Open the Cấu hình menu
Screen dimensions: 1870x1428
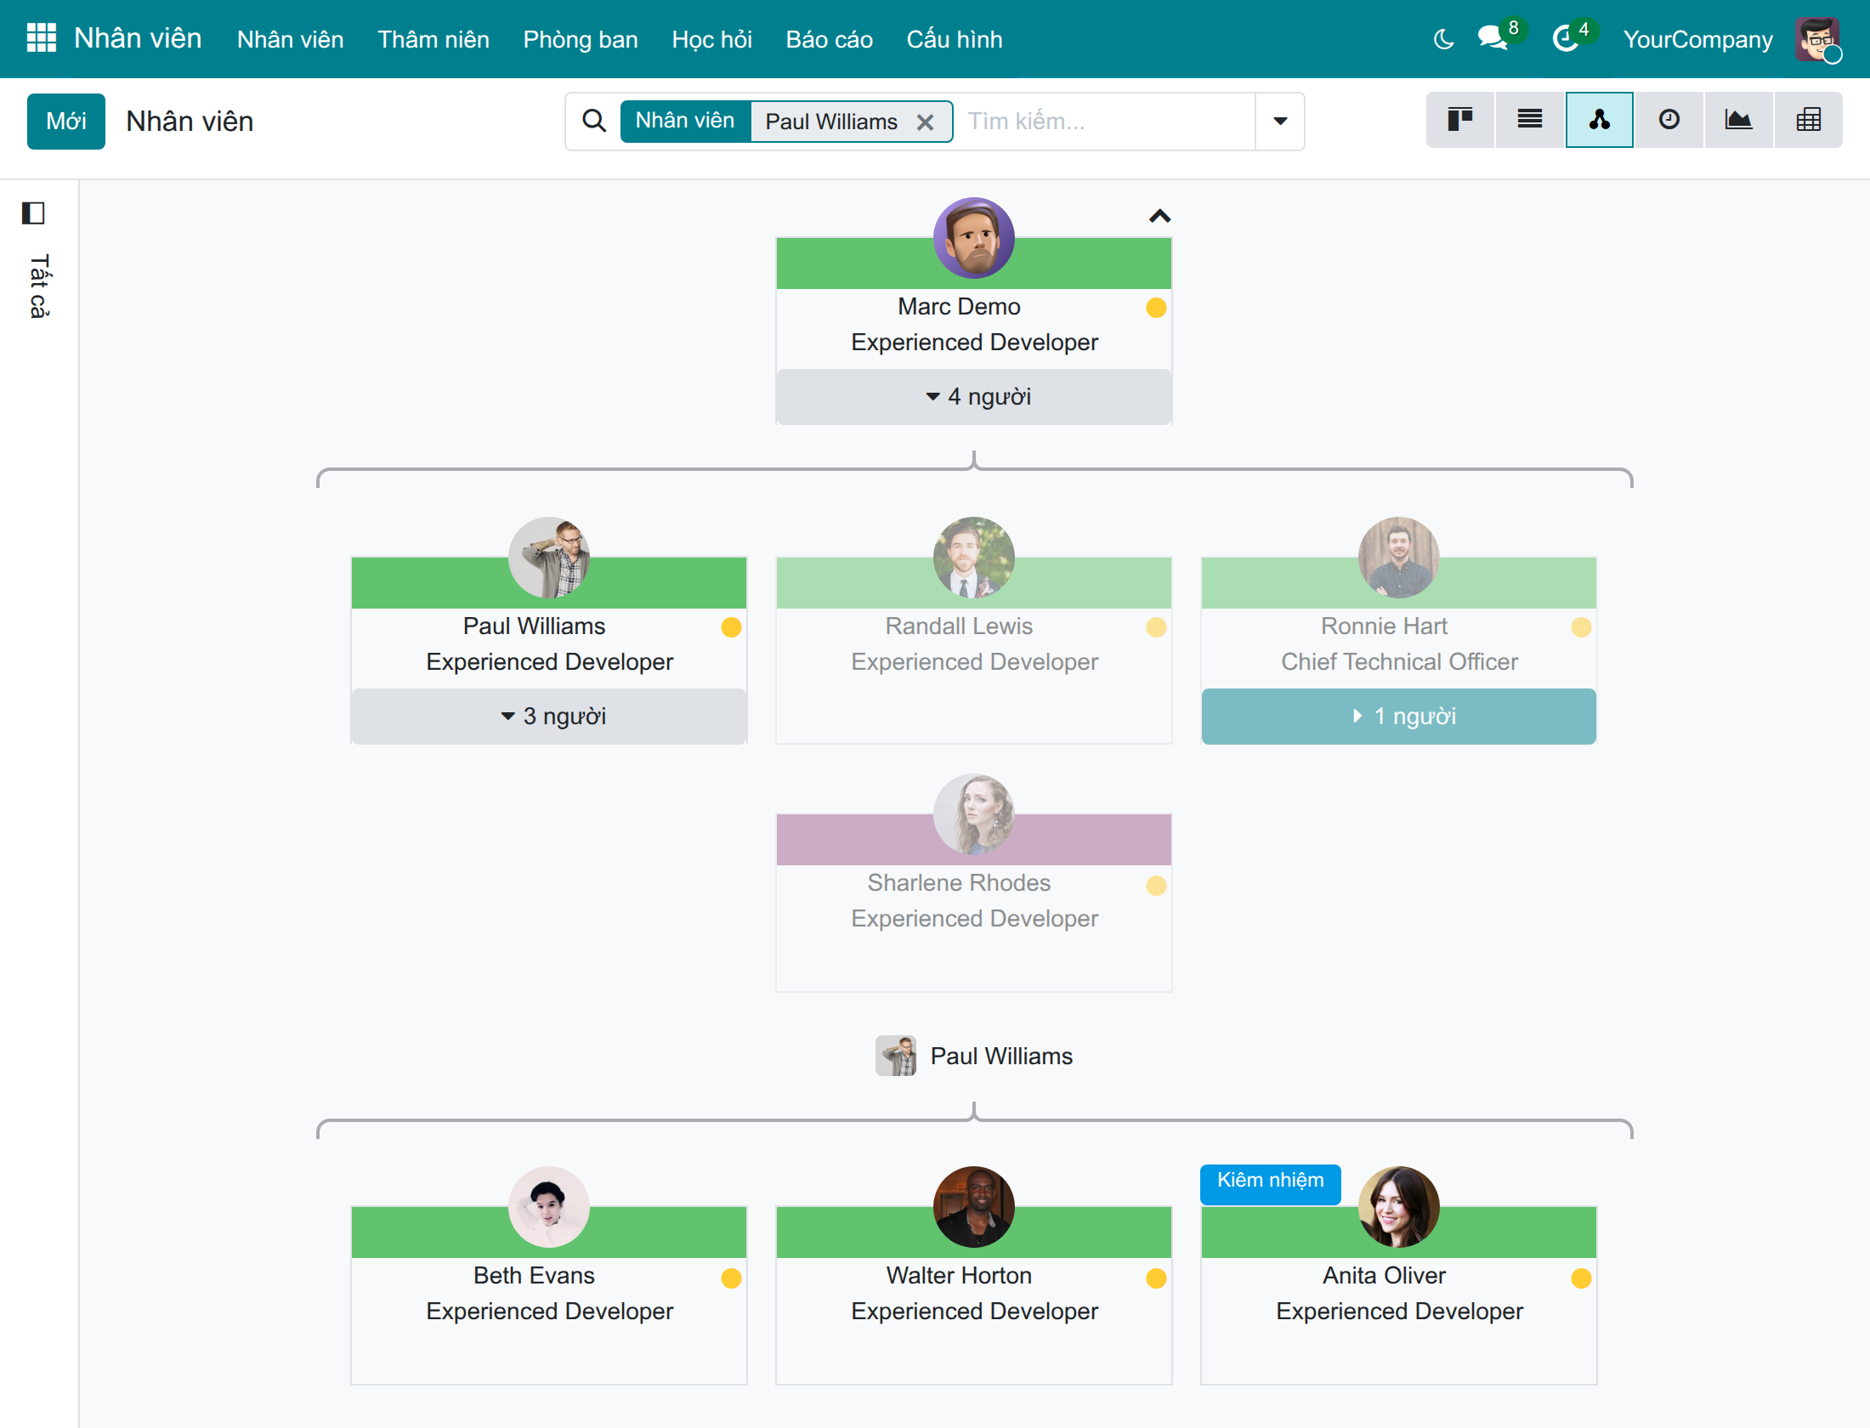tap(955, 39)
